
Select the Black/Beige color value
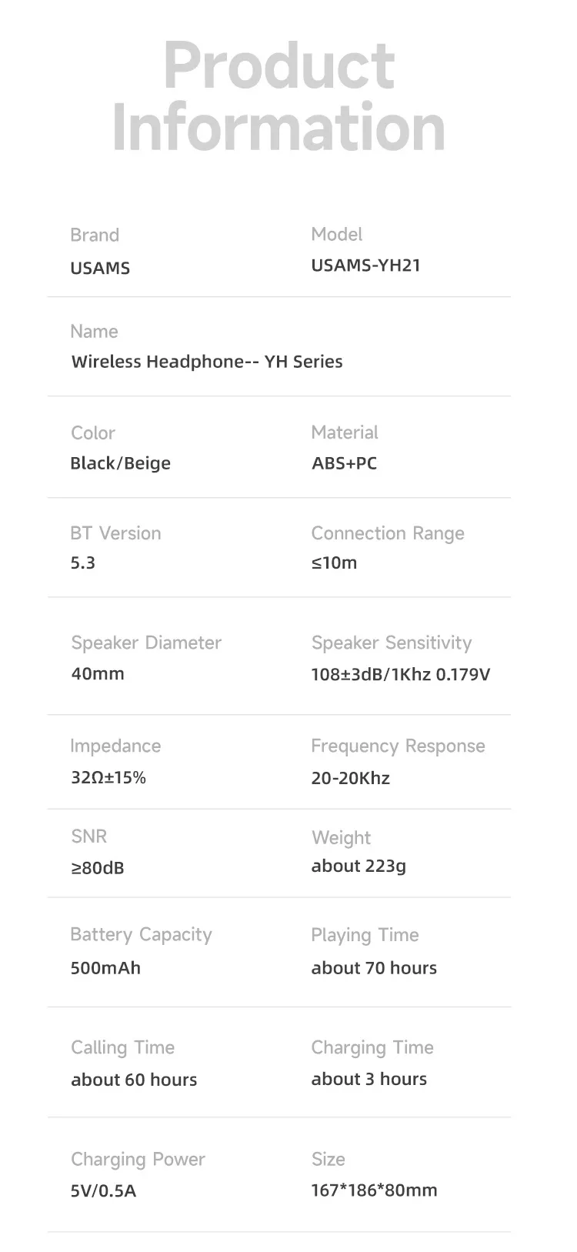(x=120, y=463)
